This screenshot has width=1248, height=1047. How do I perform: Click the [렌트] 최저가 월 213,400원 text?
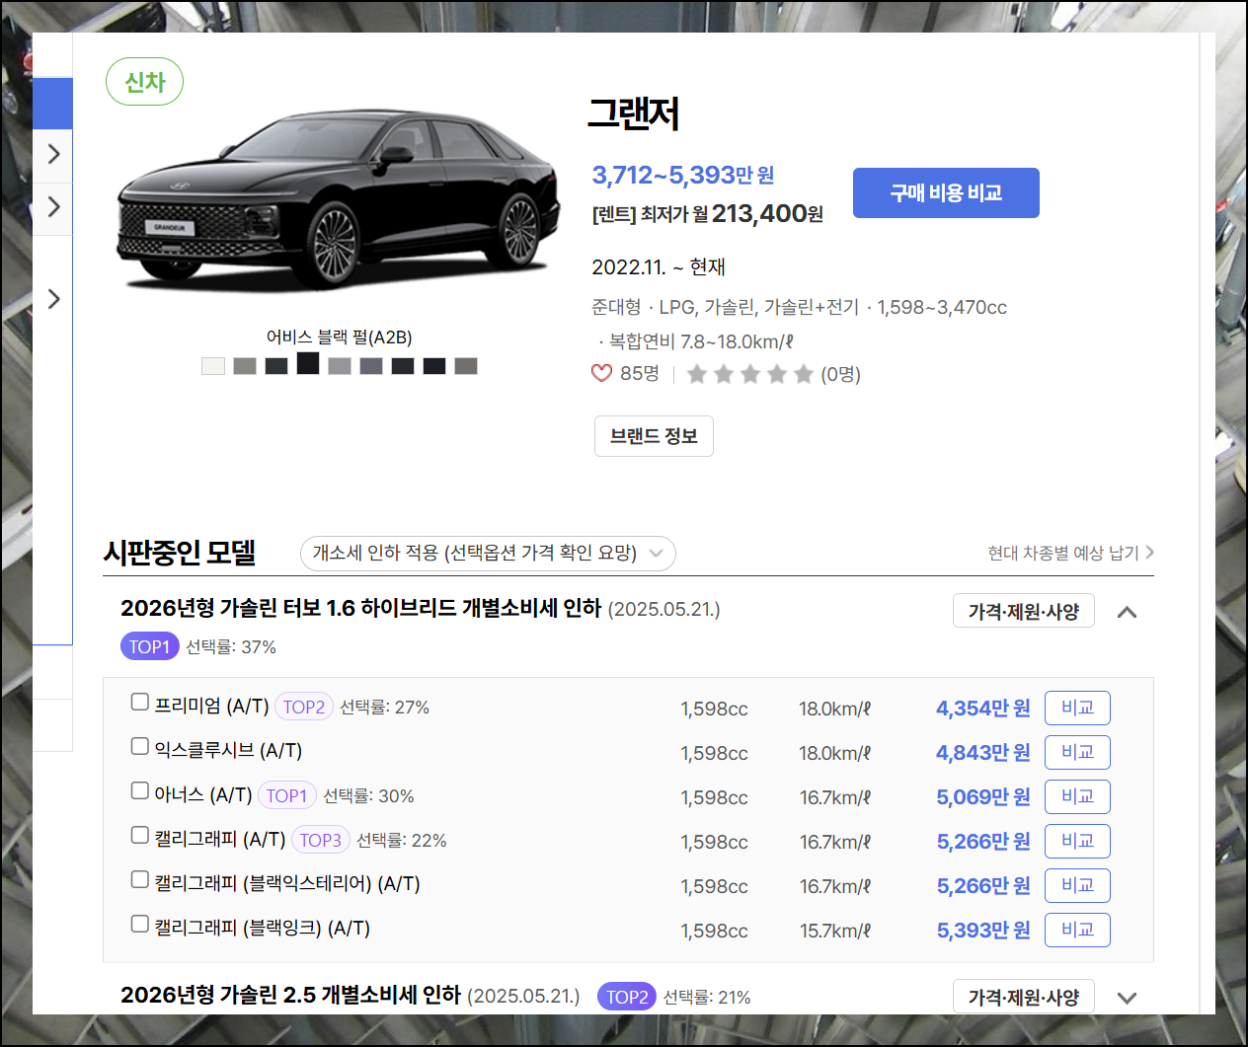pos(707,213)
